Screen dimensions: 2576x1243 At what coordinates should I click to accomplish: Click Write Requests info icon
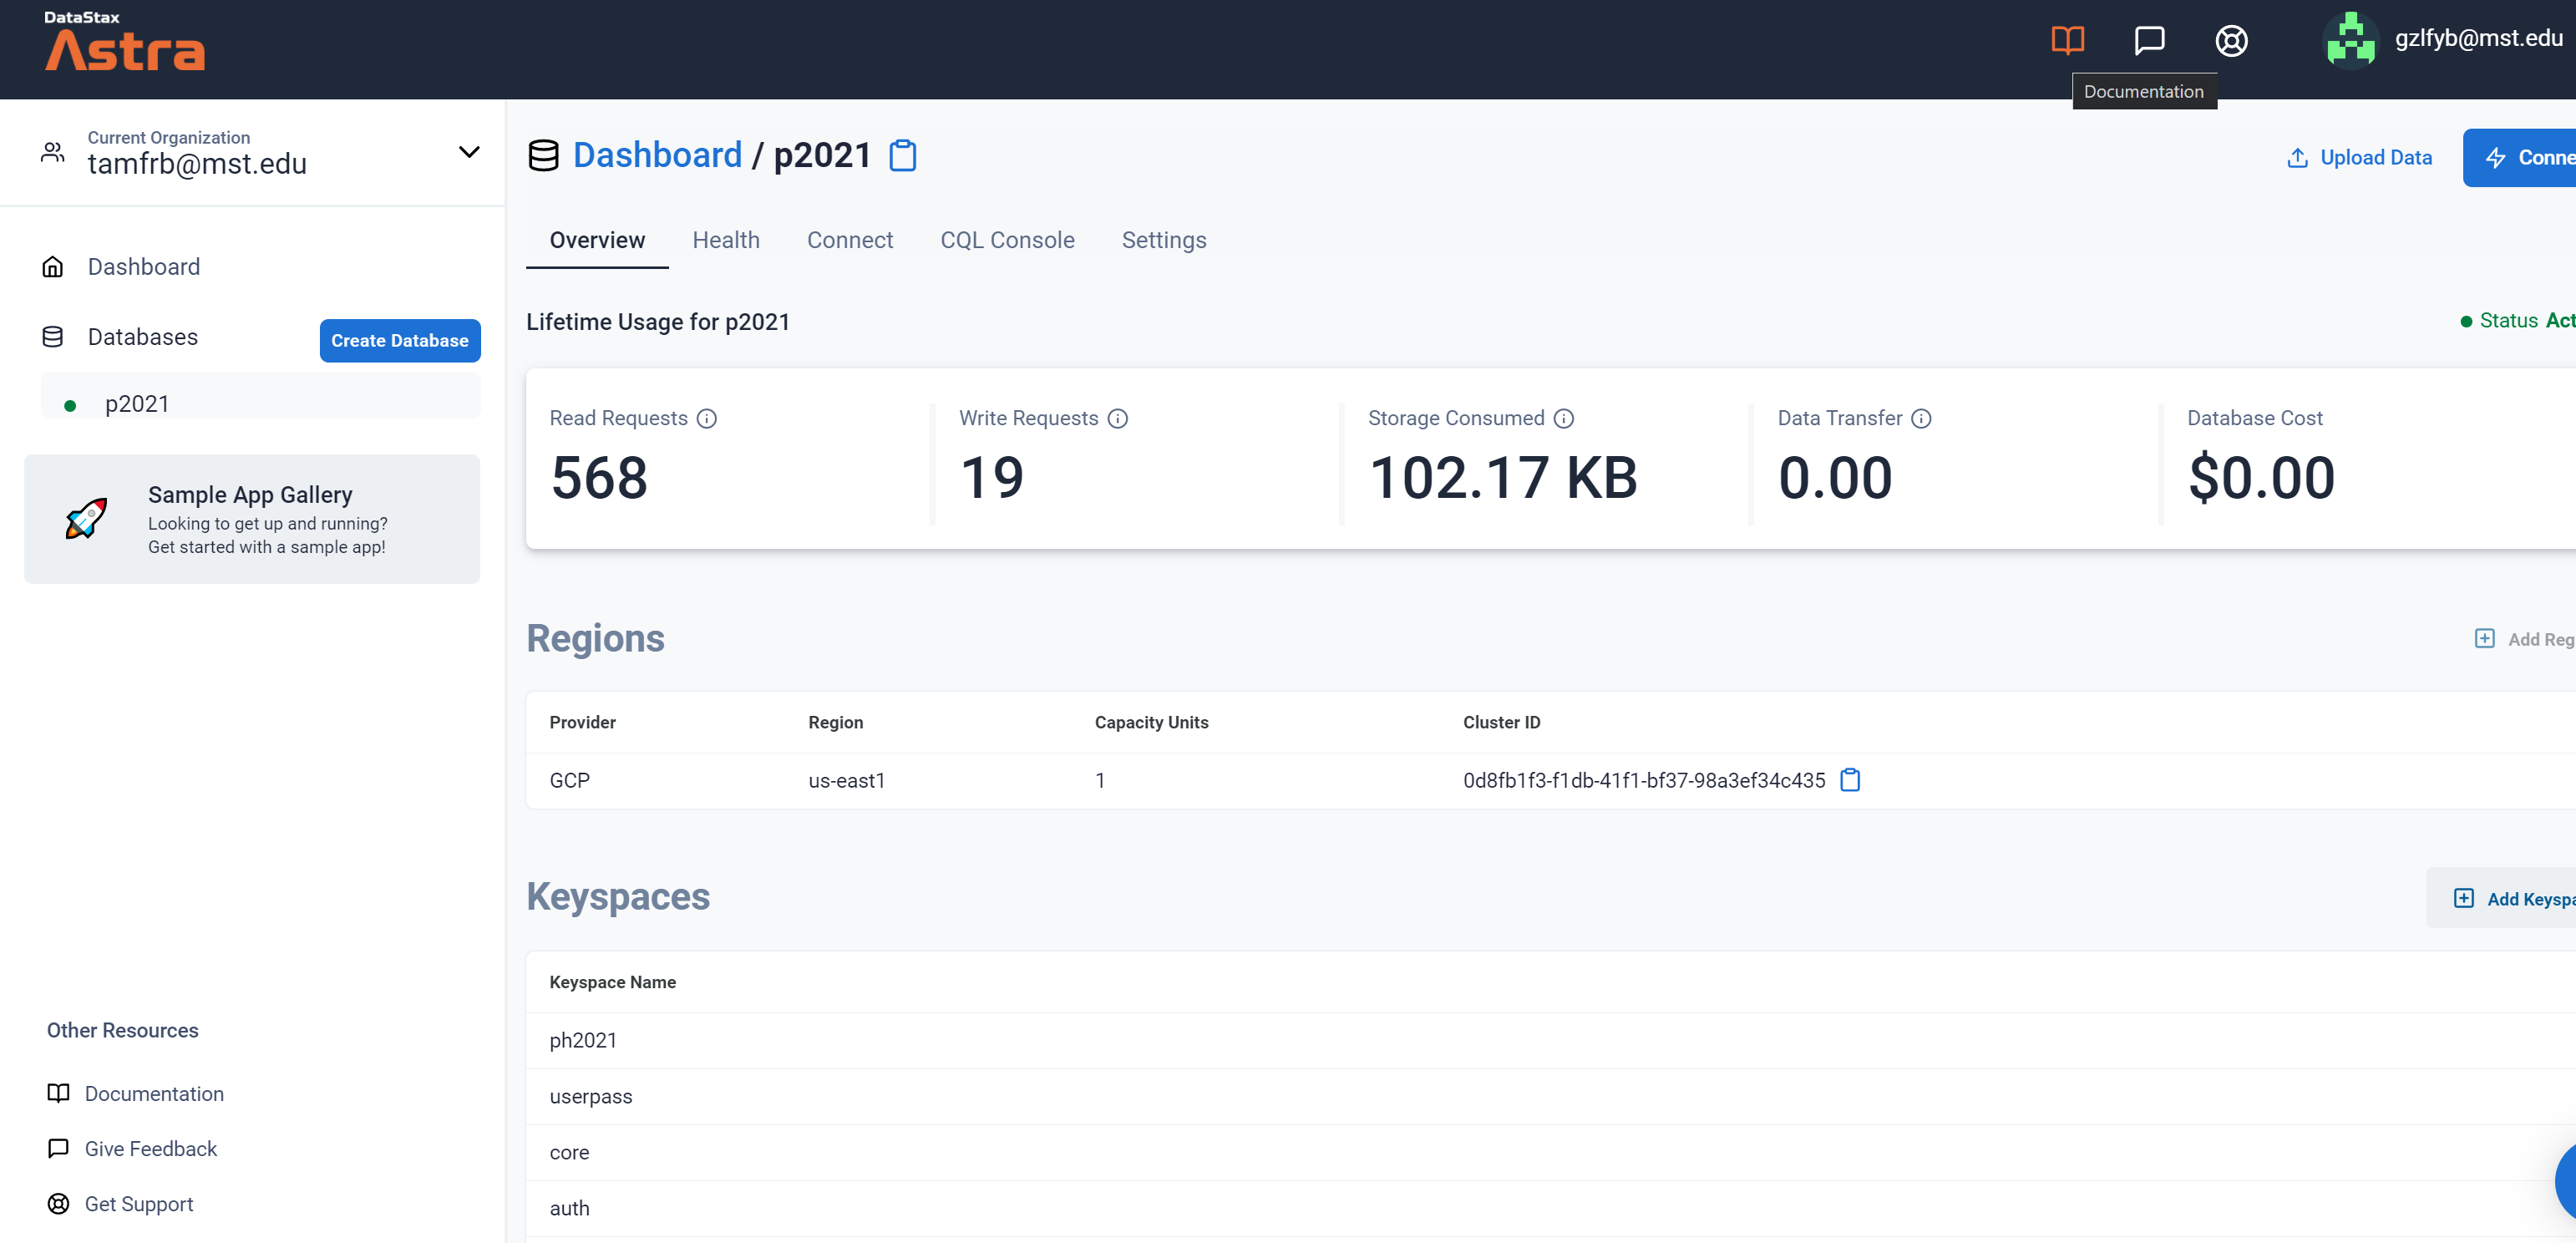1118,418
